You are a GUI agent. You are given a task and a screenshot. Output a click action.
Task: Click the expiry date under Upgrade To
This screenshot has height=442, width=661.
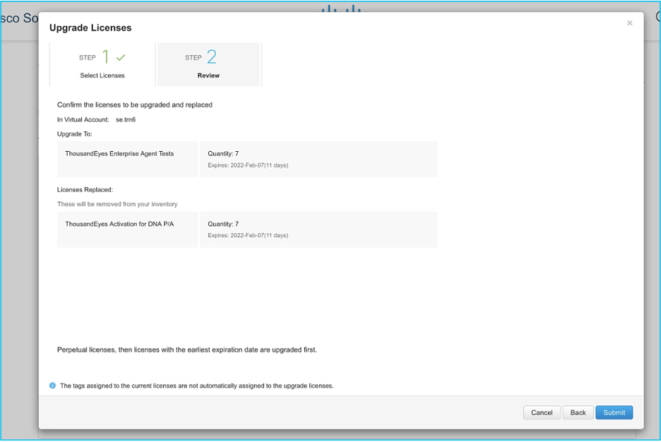point(248,165)
